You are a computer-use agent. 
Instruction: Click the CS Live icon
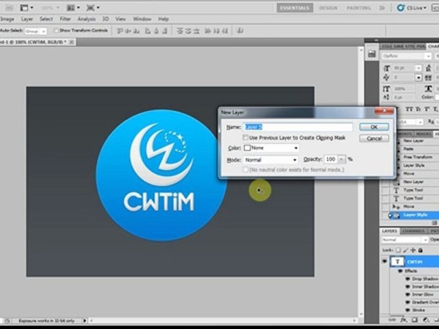point(401,8)
